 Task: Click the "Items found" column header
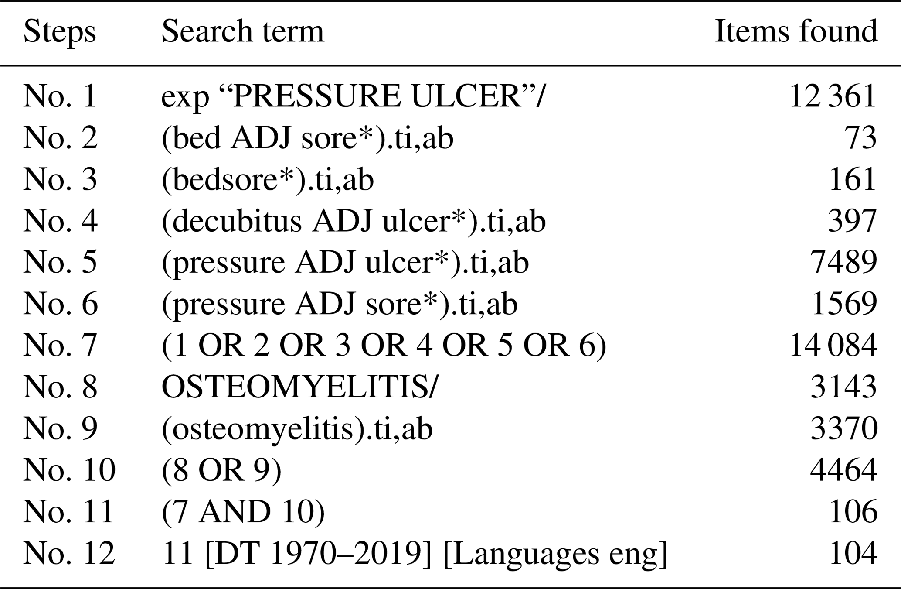coord(796,32)
